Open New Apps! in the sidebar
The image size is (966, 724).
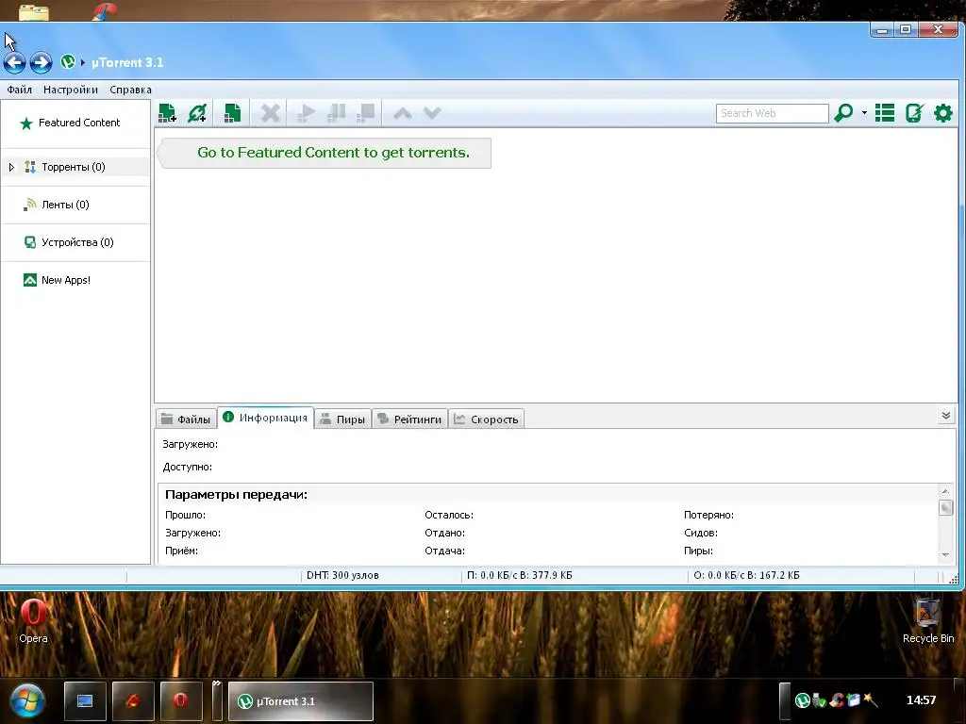(x=75, y=280)
